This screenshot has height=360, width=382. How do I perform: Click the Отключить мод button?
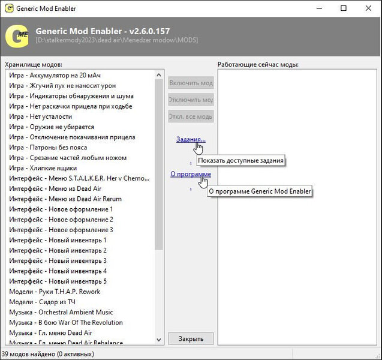(x=191, y=100)
